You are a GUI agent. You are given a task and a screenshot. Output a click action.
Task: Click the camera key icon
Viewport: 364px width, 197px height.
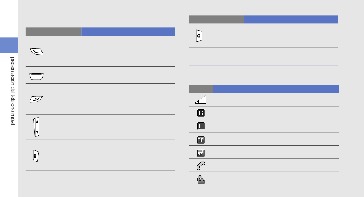coord(199,37)
